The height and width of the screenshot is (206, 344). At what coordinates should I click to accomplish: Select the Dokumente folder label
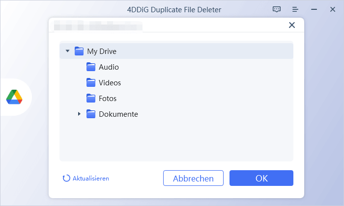coord(118,114)
